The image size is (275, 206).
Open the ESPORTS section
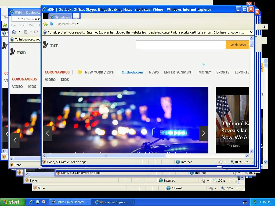(x=242, y=72)
